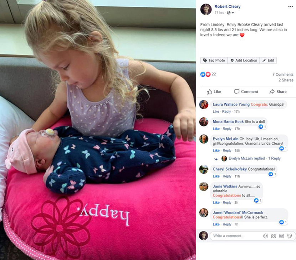Open the post options three-dot menu
The height and width of the screenshot is (260, 296).
click(290, 7)
